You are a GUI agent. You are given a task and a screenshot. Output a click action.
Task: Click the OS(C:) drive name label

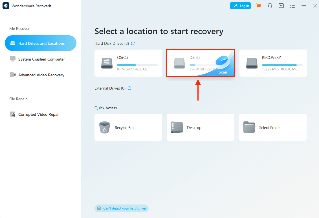point(122,57)
